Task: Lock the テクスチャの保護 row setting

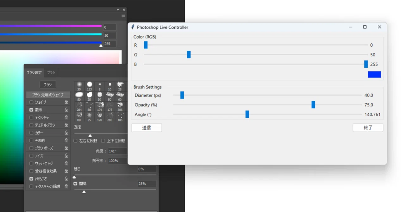Action: (x=66, y=186)
